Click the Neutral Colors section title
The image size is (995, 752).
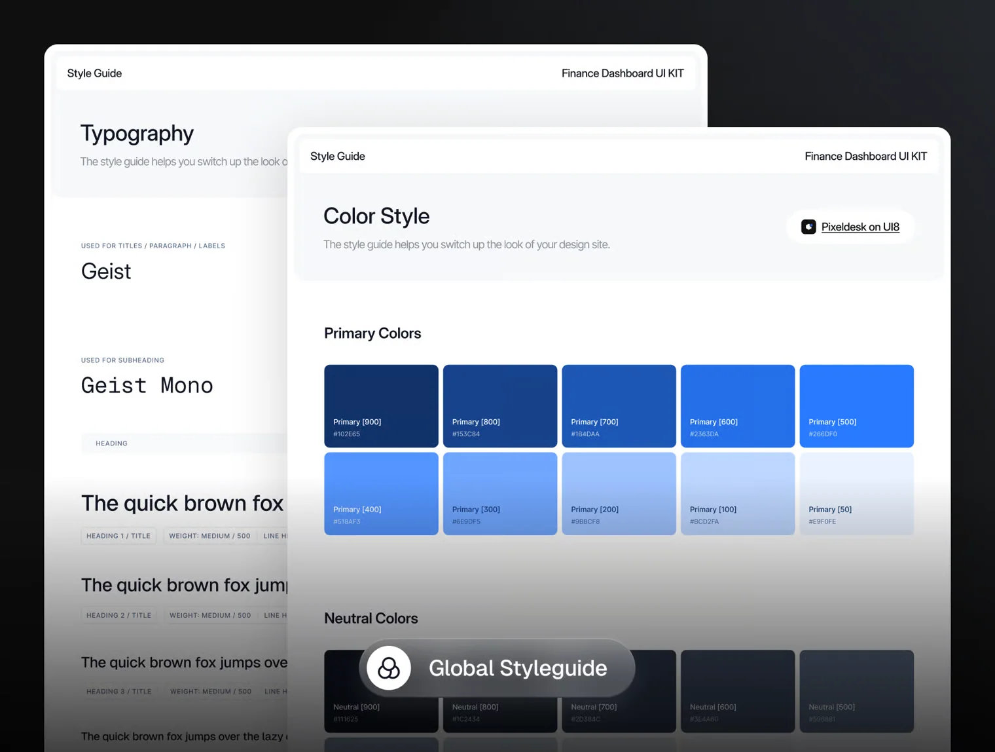coord(371,618)
